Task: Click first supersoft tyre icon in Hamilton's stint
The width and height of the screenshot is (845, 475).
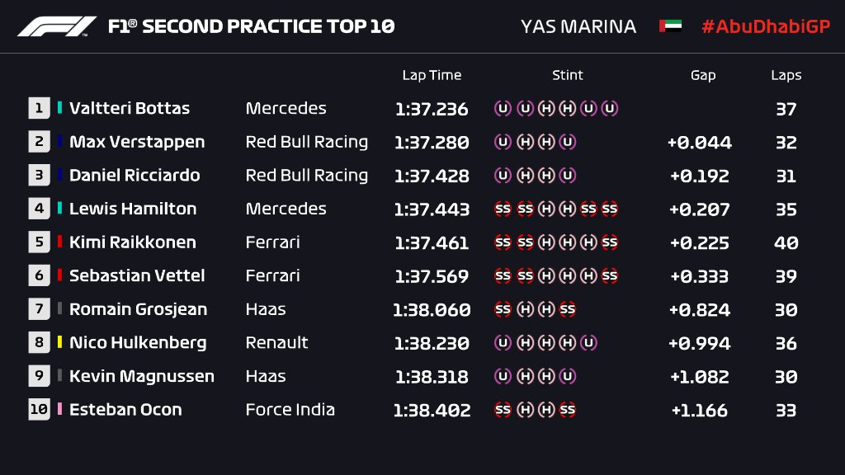Action: coord(503,209)
